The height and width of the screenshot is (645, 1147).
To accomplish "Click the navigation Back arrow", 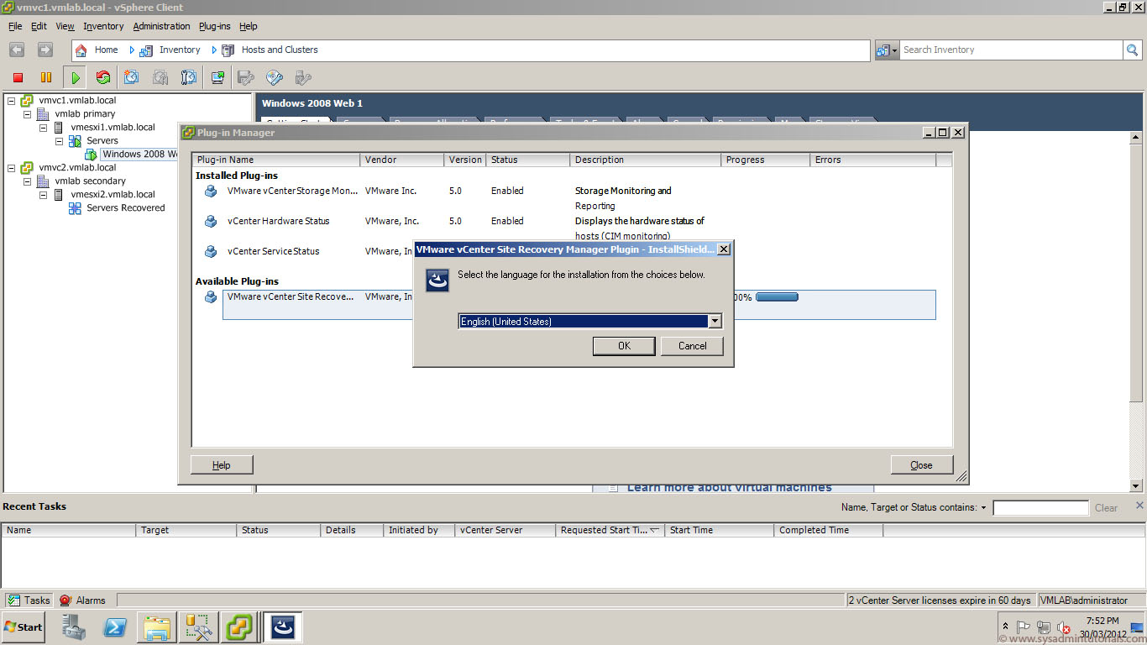I will pyautogui.click(x=17, y=50).
